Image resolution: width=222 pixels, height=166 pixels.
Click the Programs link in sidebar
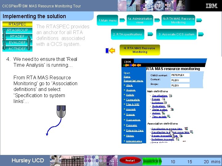[132, 125]
